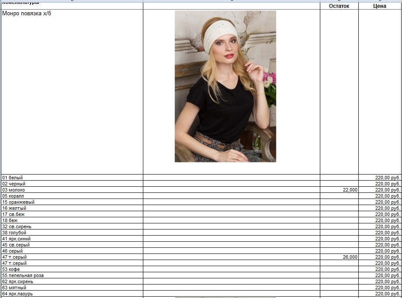402x298 pixels.
Task: Click the price in the '55 пепельная роза' row
Action: pos(388,275)
